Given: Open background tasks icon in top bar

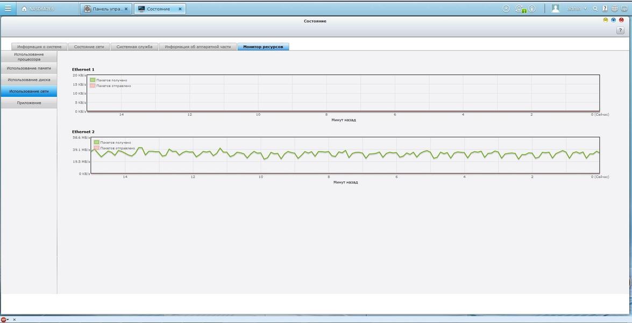Looking at the screenshot, I should [506, 9].
